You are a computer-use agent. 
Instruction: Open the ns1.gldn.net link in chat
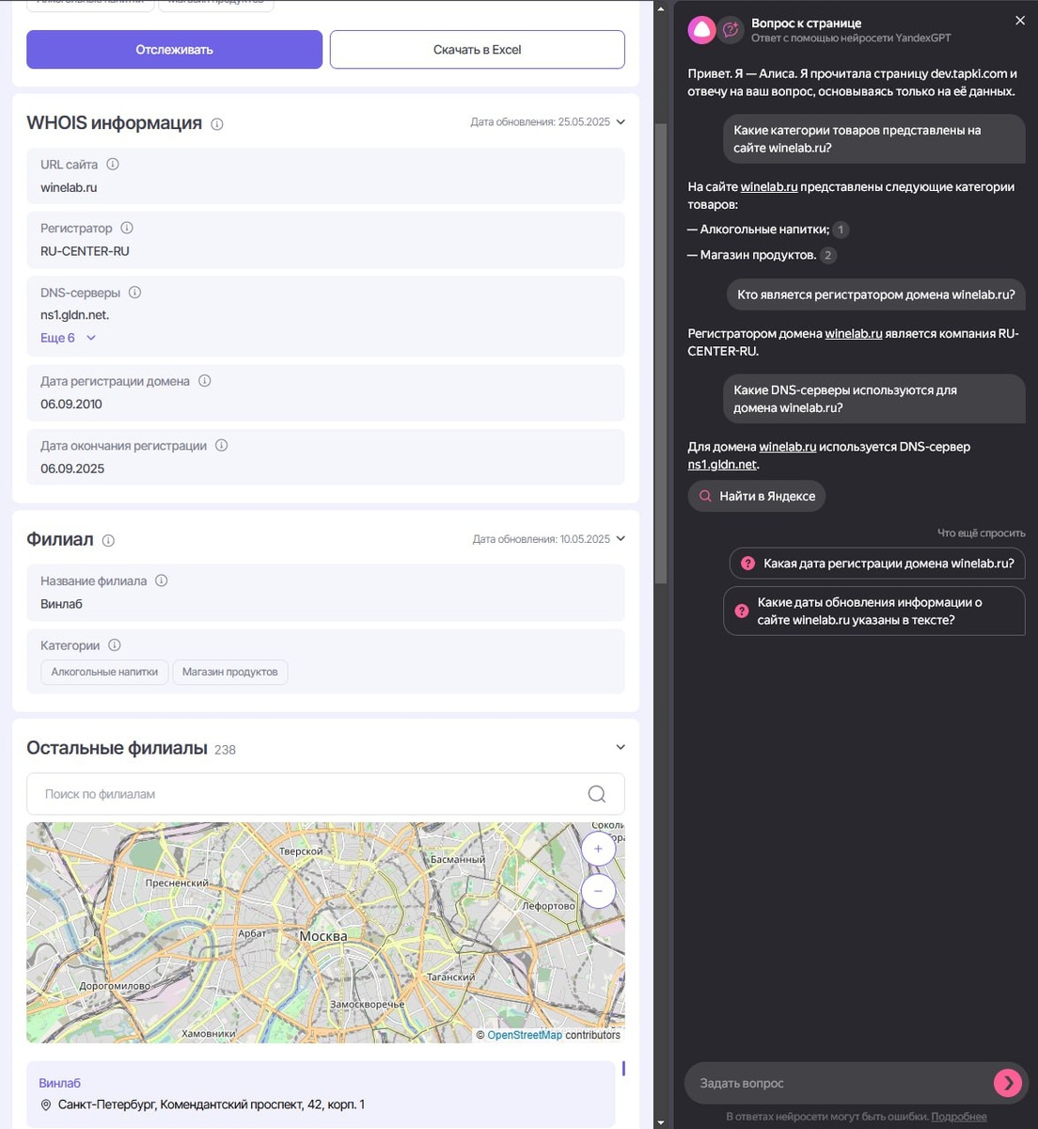722,465
